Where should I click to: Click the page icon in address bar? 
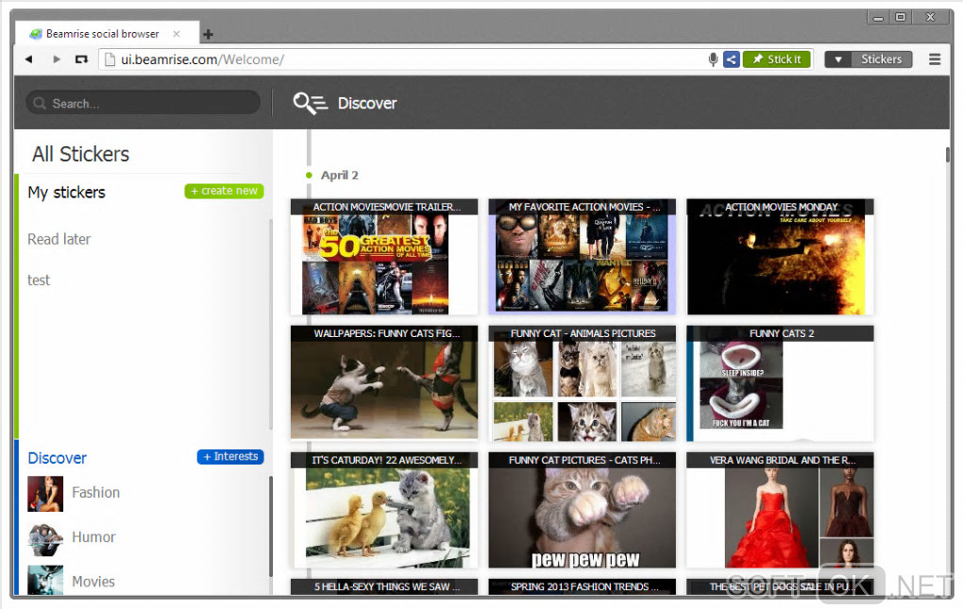point(110,59)
